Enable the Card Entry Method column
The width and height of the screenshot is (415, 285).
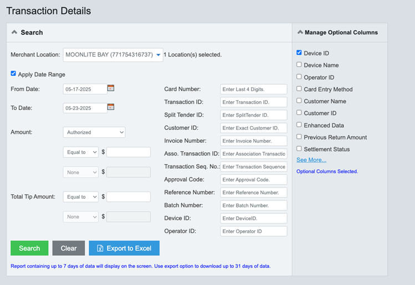[x=299, y=89]
